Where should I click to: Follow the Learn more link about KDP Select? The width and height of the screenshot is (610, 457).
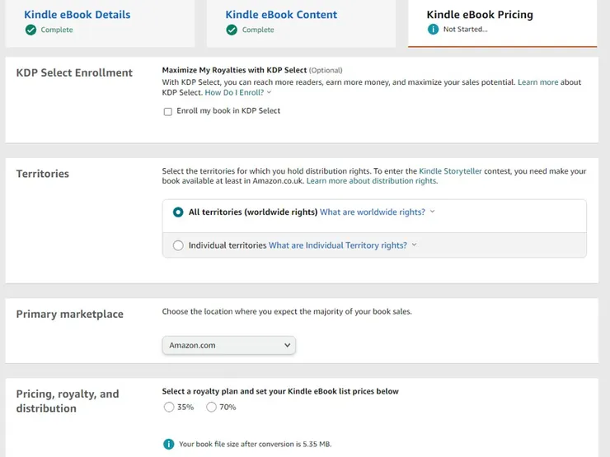click(537, 82)
